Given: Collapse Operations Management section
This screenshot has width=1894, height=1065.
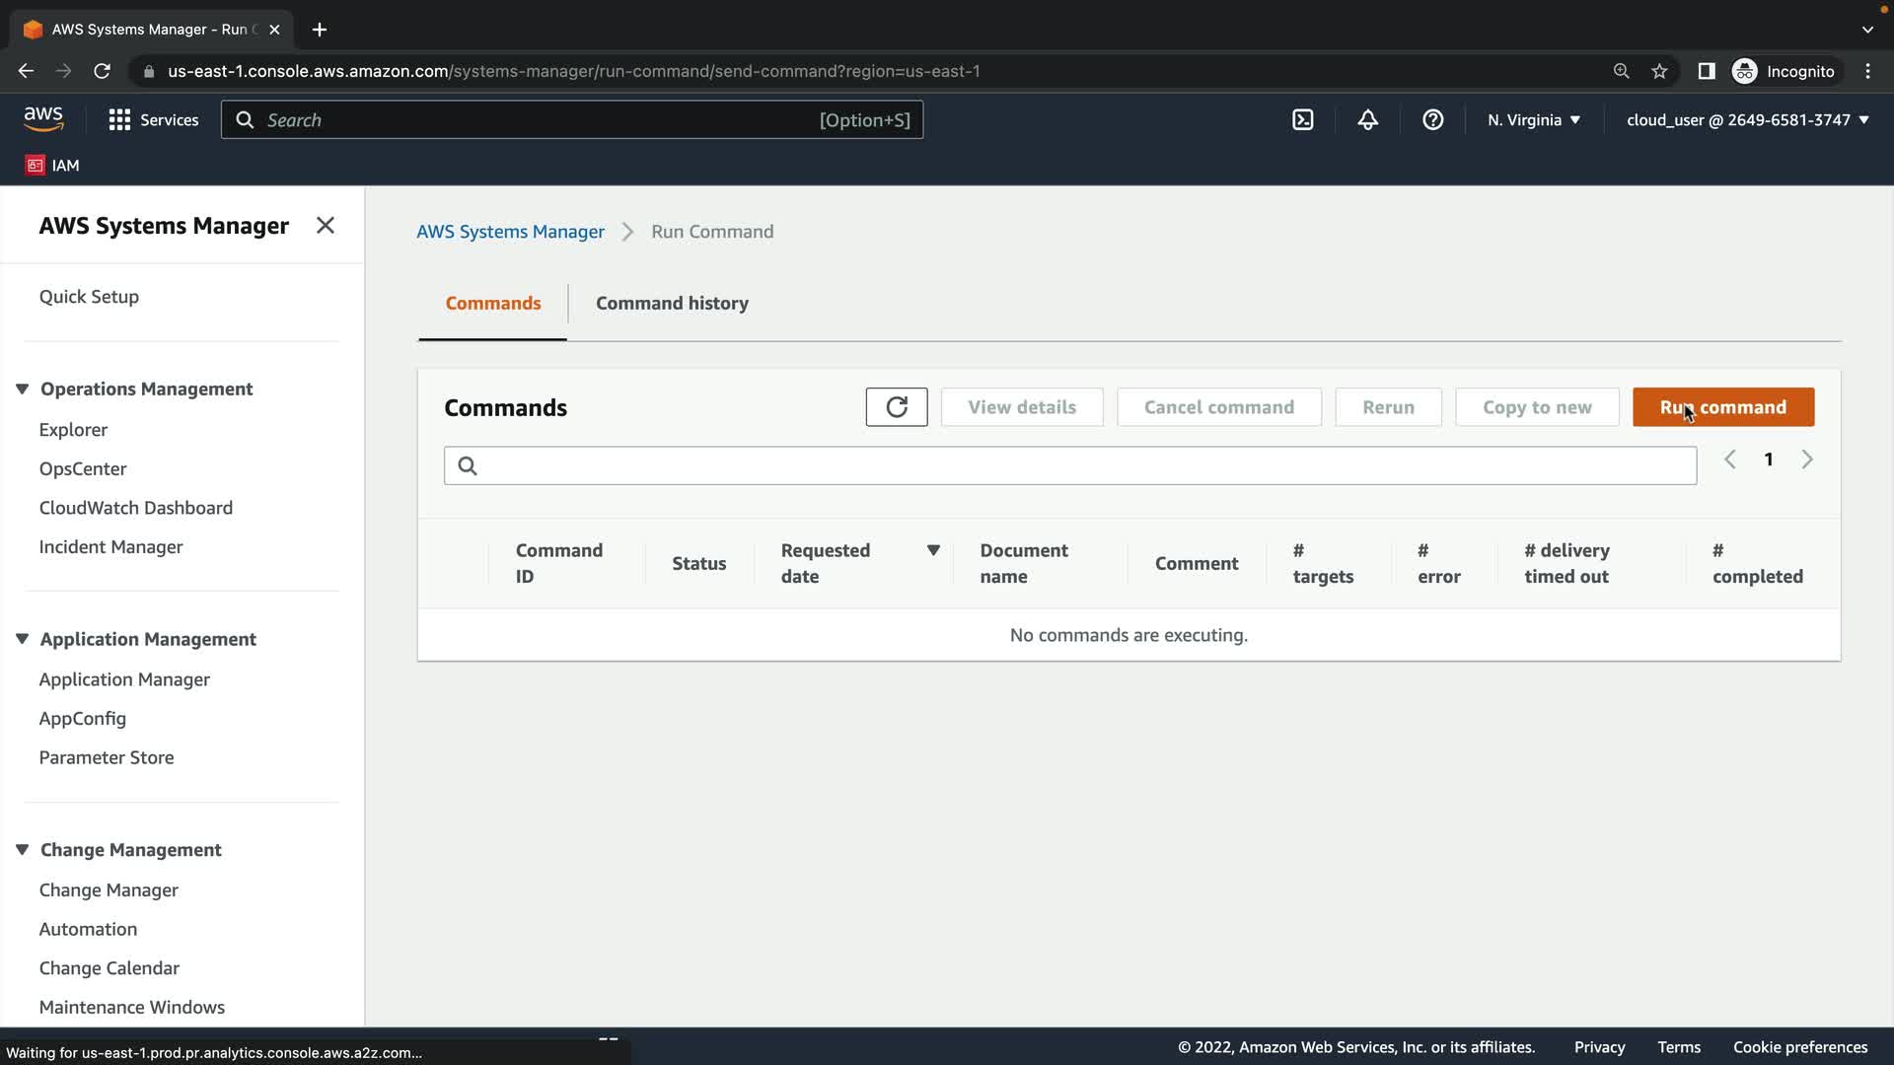Looking at the screenshot, I should pos(22,389).
